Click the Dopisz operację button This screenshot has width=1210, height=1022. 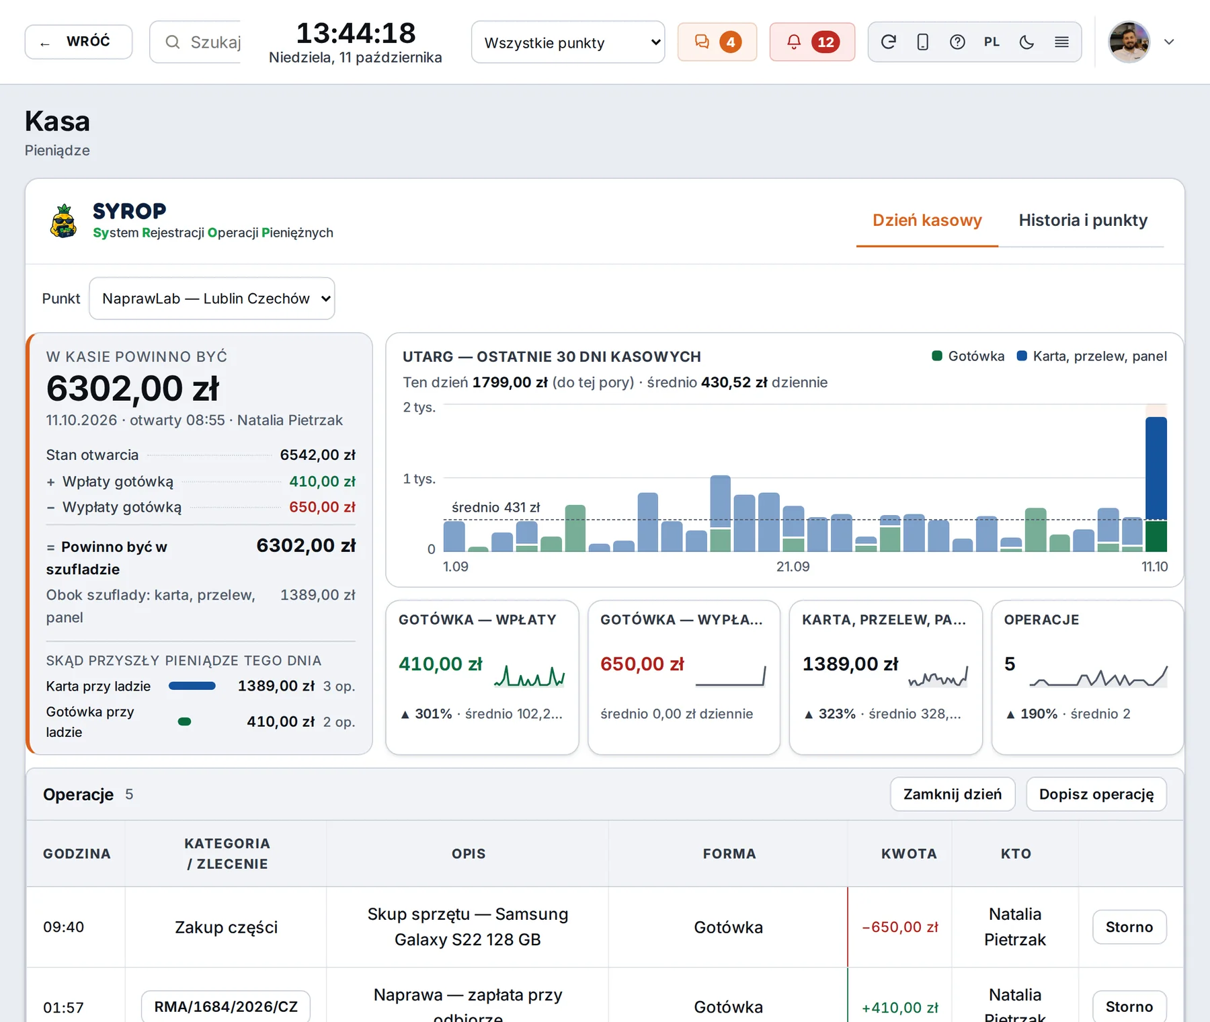point(1096,794)
